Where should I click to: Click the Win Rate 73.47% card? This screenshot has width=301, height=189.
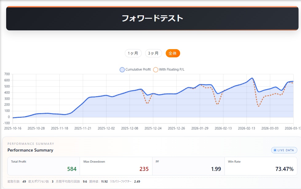[261, 166]
